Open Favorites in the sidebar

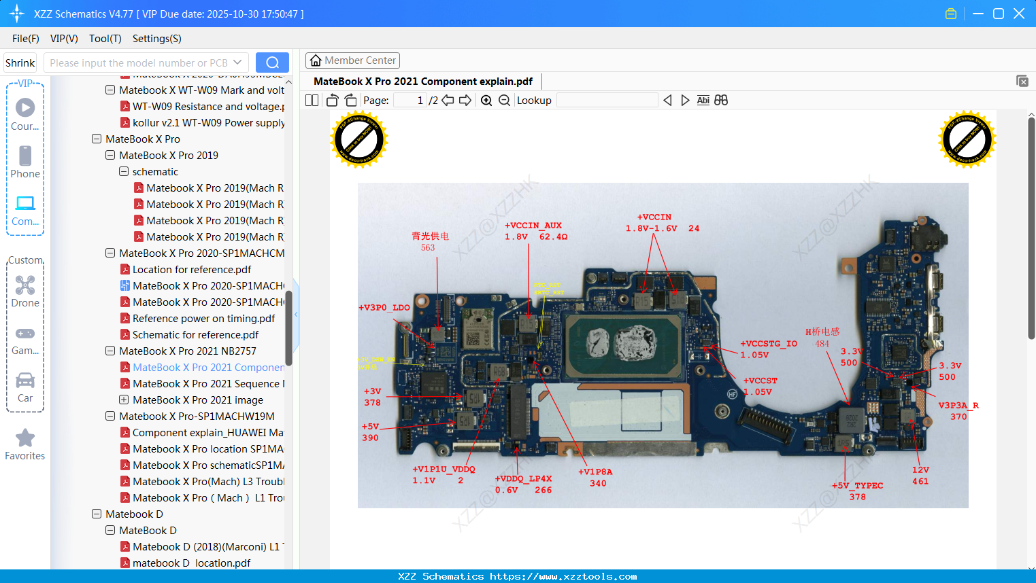[x=25, y=444]
